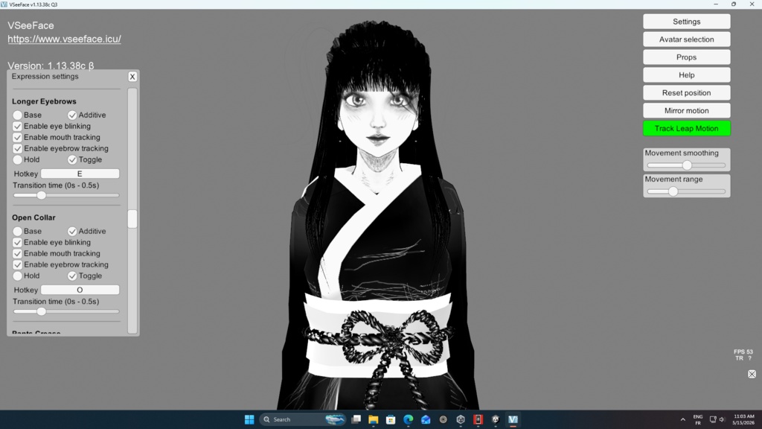The width and height of the screenshot is (762, 429).
Task: Open the red app icon in taskbar
Action: pos(478,419)
